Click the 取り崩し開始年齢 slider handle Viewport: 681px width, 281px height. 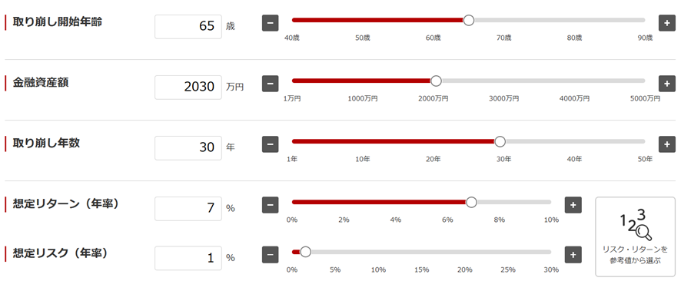point(469,20)
